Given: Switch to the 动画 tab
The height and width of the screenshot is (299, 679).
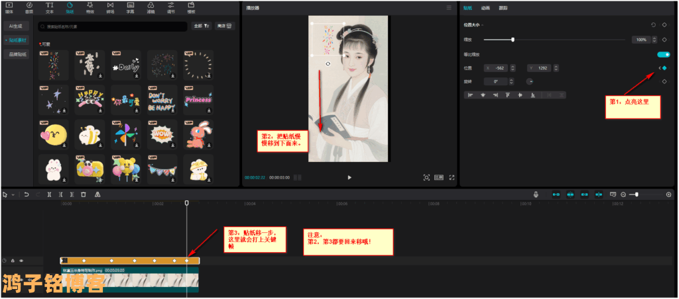Looking at the screenshot, I should (485, 8).
